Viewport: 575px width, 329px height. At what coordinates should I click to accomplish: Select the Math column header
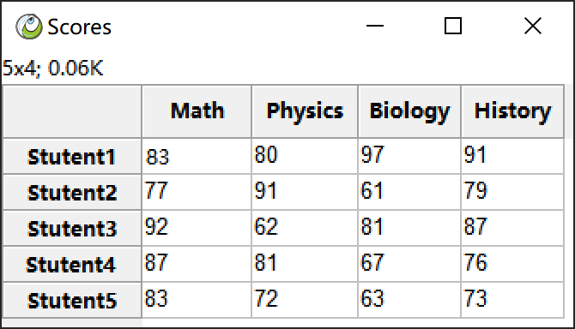coord(197,111)
